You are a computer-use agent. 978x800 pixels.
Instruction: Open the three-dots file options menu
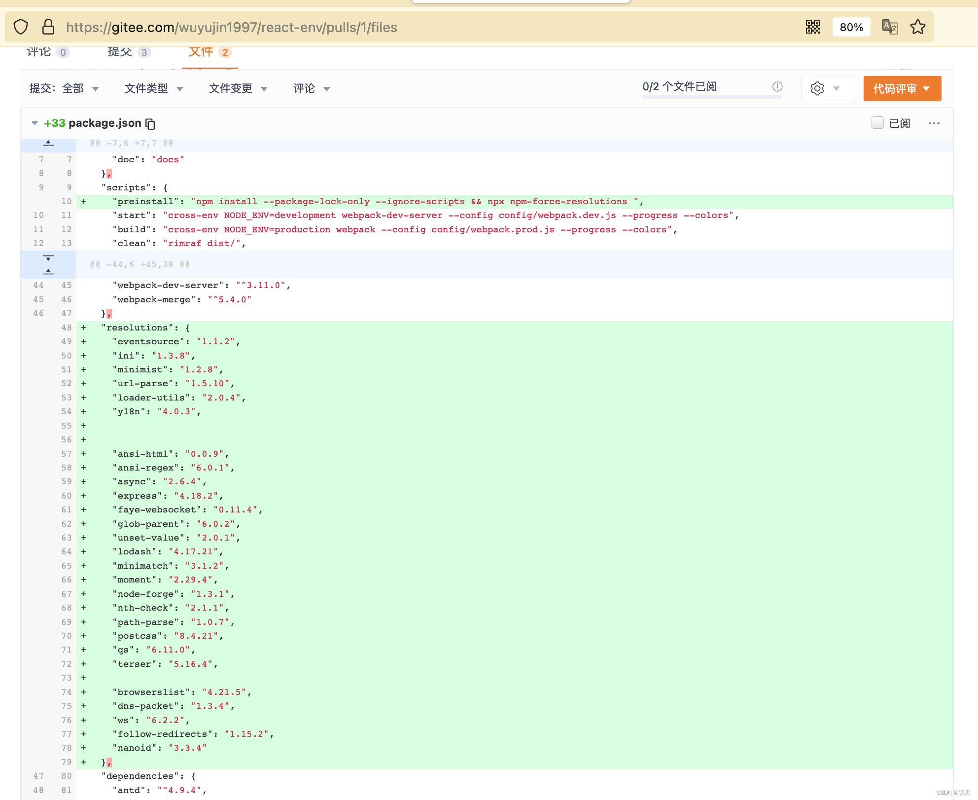(x=934, y=123)
